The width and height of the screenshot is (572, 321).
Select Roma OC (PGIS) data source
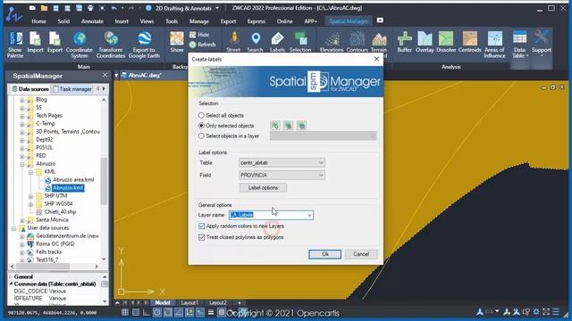(55, 243)
